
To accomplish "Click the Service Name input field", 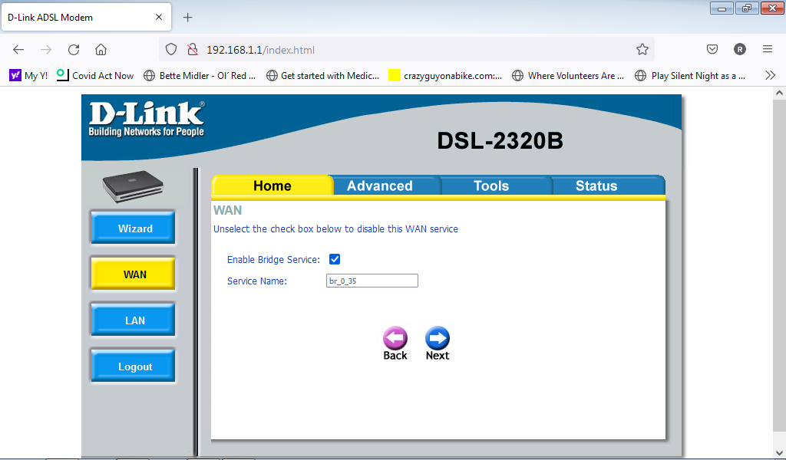I will [x=372, y=281].
